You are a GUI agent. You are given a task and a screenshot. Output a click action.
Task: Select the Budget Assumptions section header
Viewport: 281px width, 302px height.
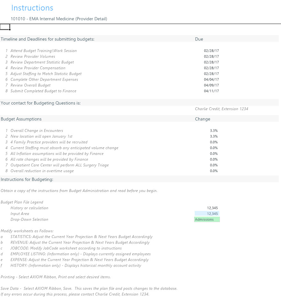pyautogui.click(x=21, y=119)
